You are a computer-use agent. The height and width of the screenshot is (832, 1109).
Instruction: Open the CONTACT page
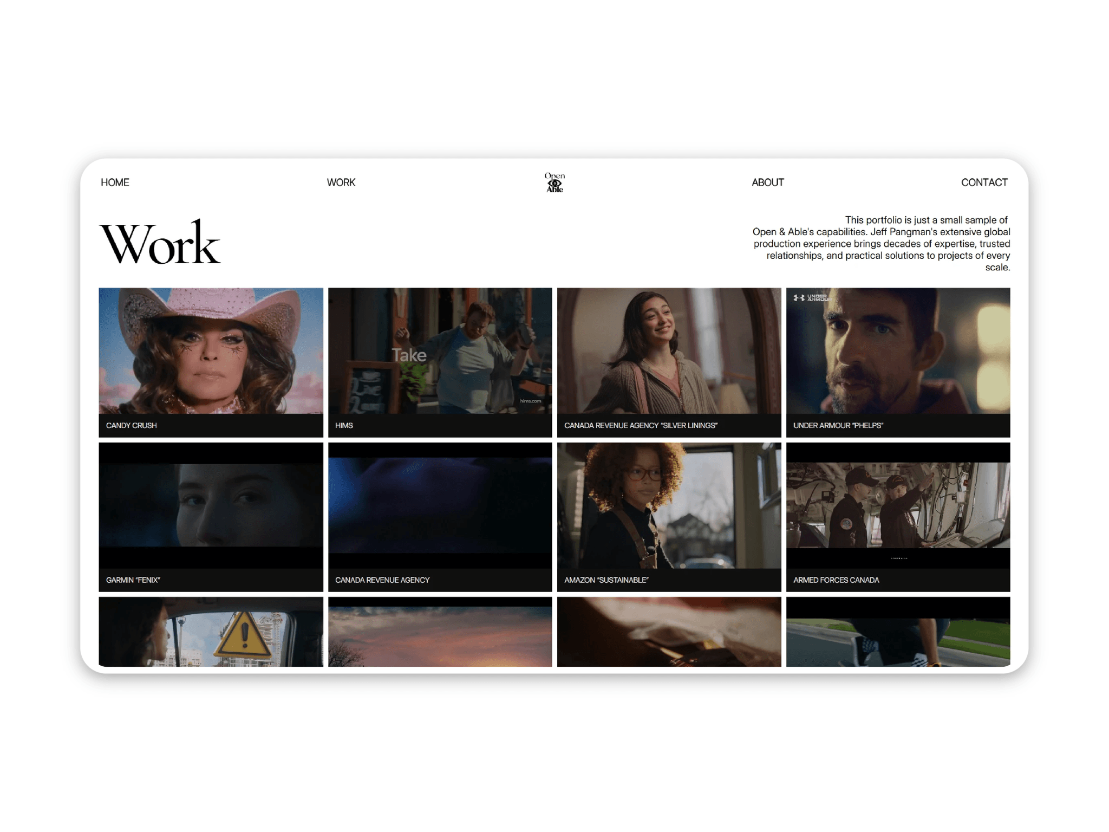(984, 183)
